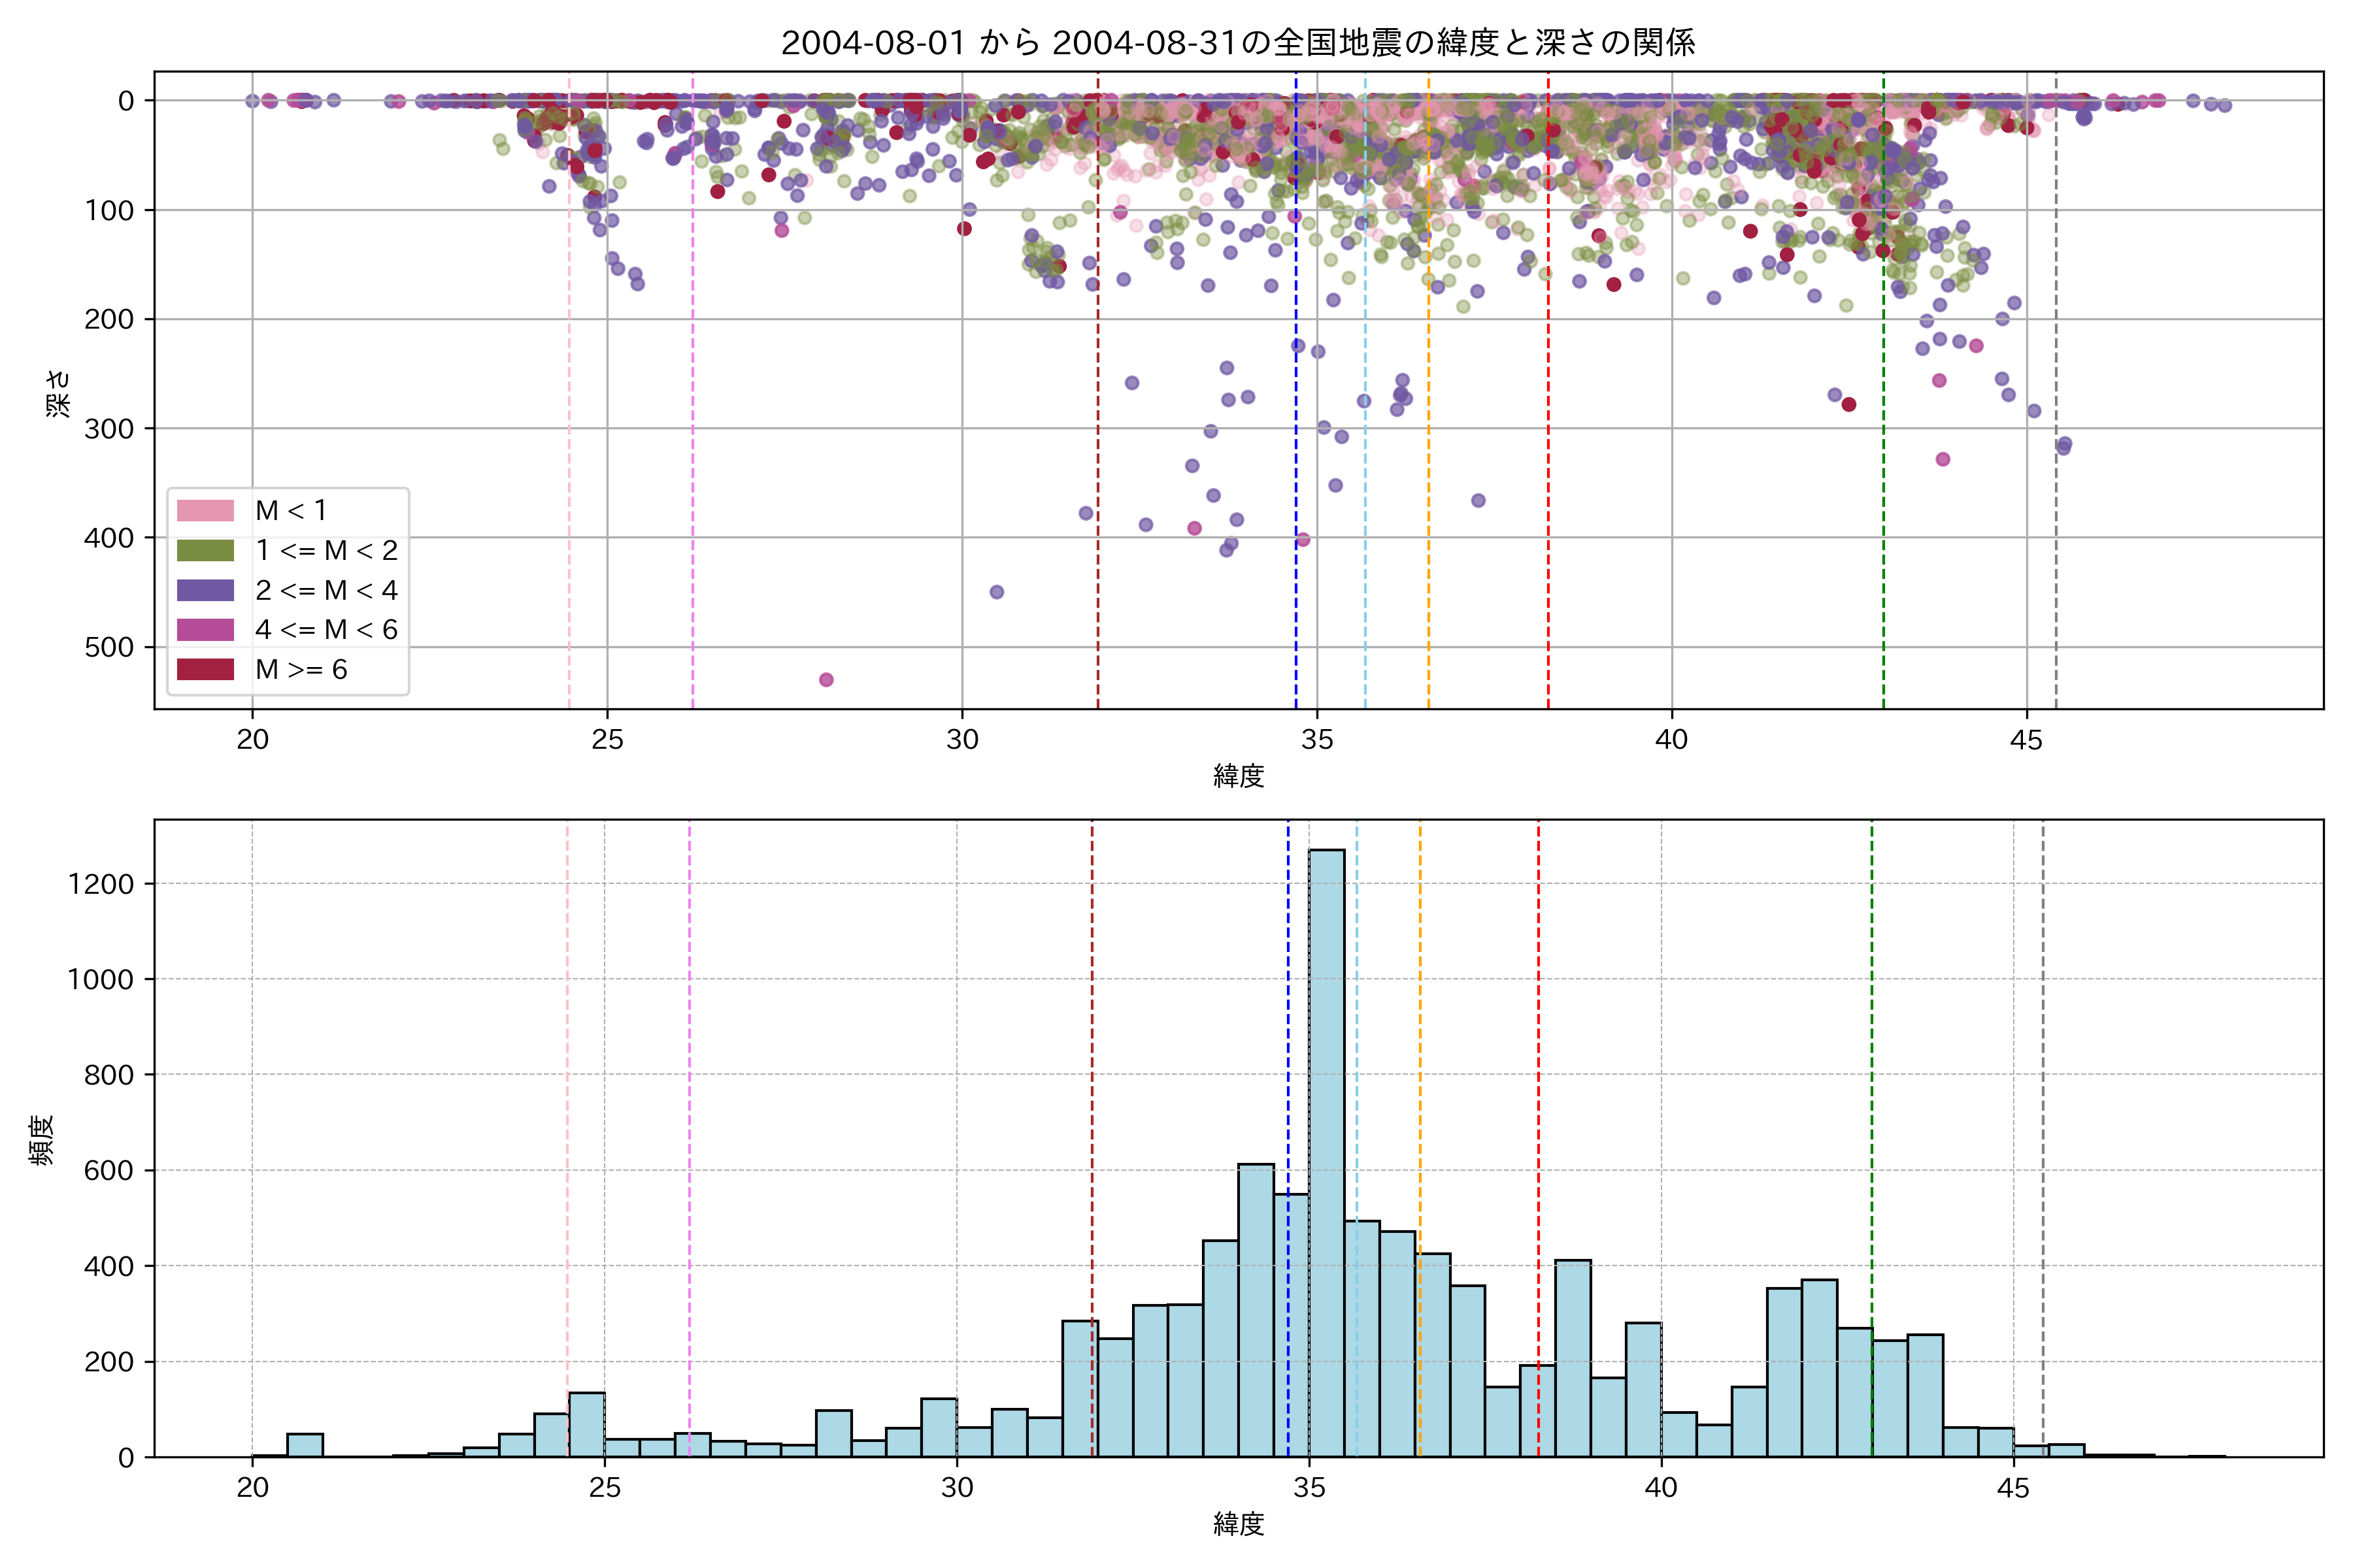This screenshot has width=2353, height=1568.
Task: Click the '緯度' x-axis label under the histogram
Action: tap(1239, 1524)
